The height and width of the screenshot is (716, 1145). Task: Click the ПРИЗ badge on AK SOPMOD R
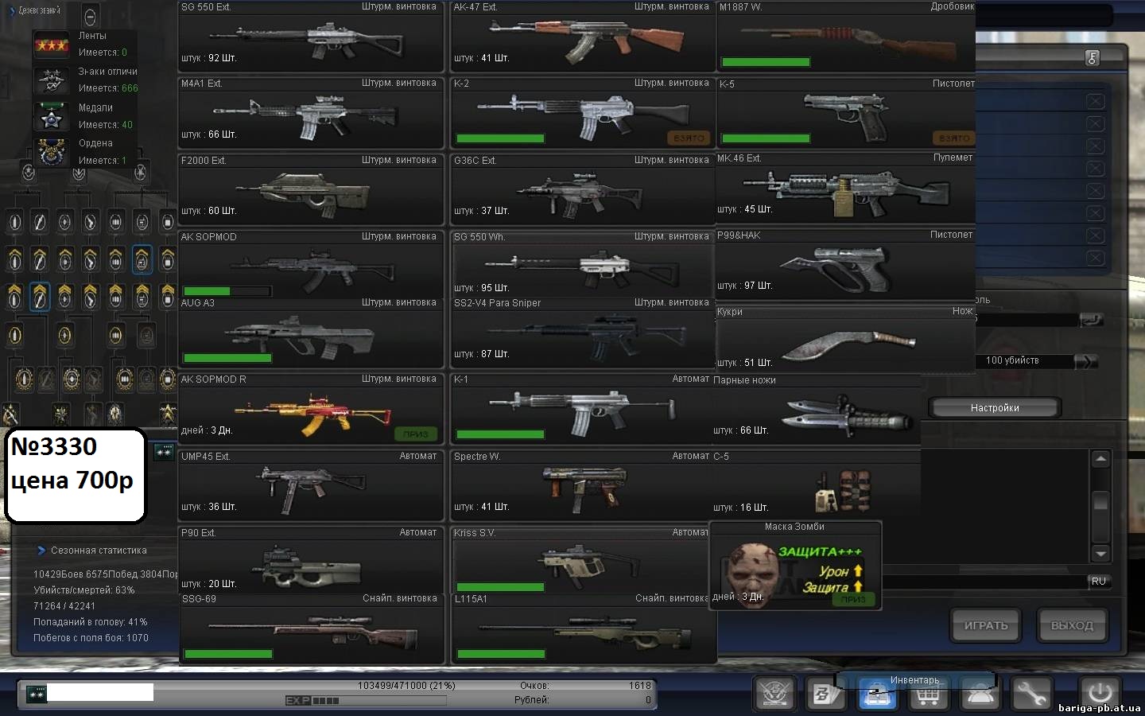point(416,434)
